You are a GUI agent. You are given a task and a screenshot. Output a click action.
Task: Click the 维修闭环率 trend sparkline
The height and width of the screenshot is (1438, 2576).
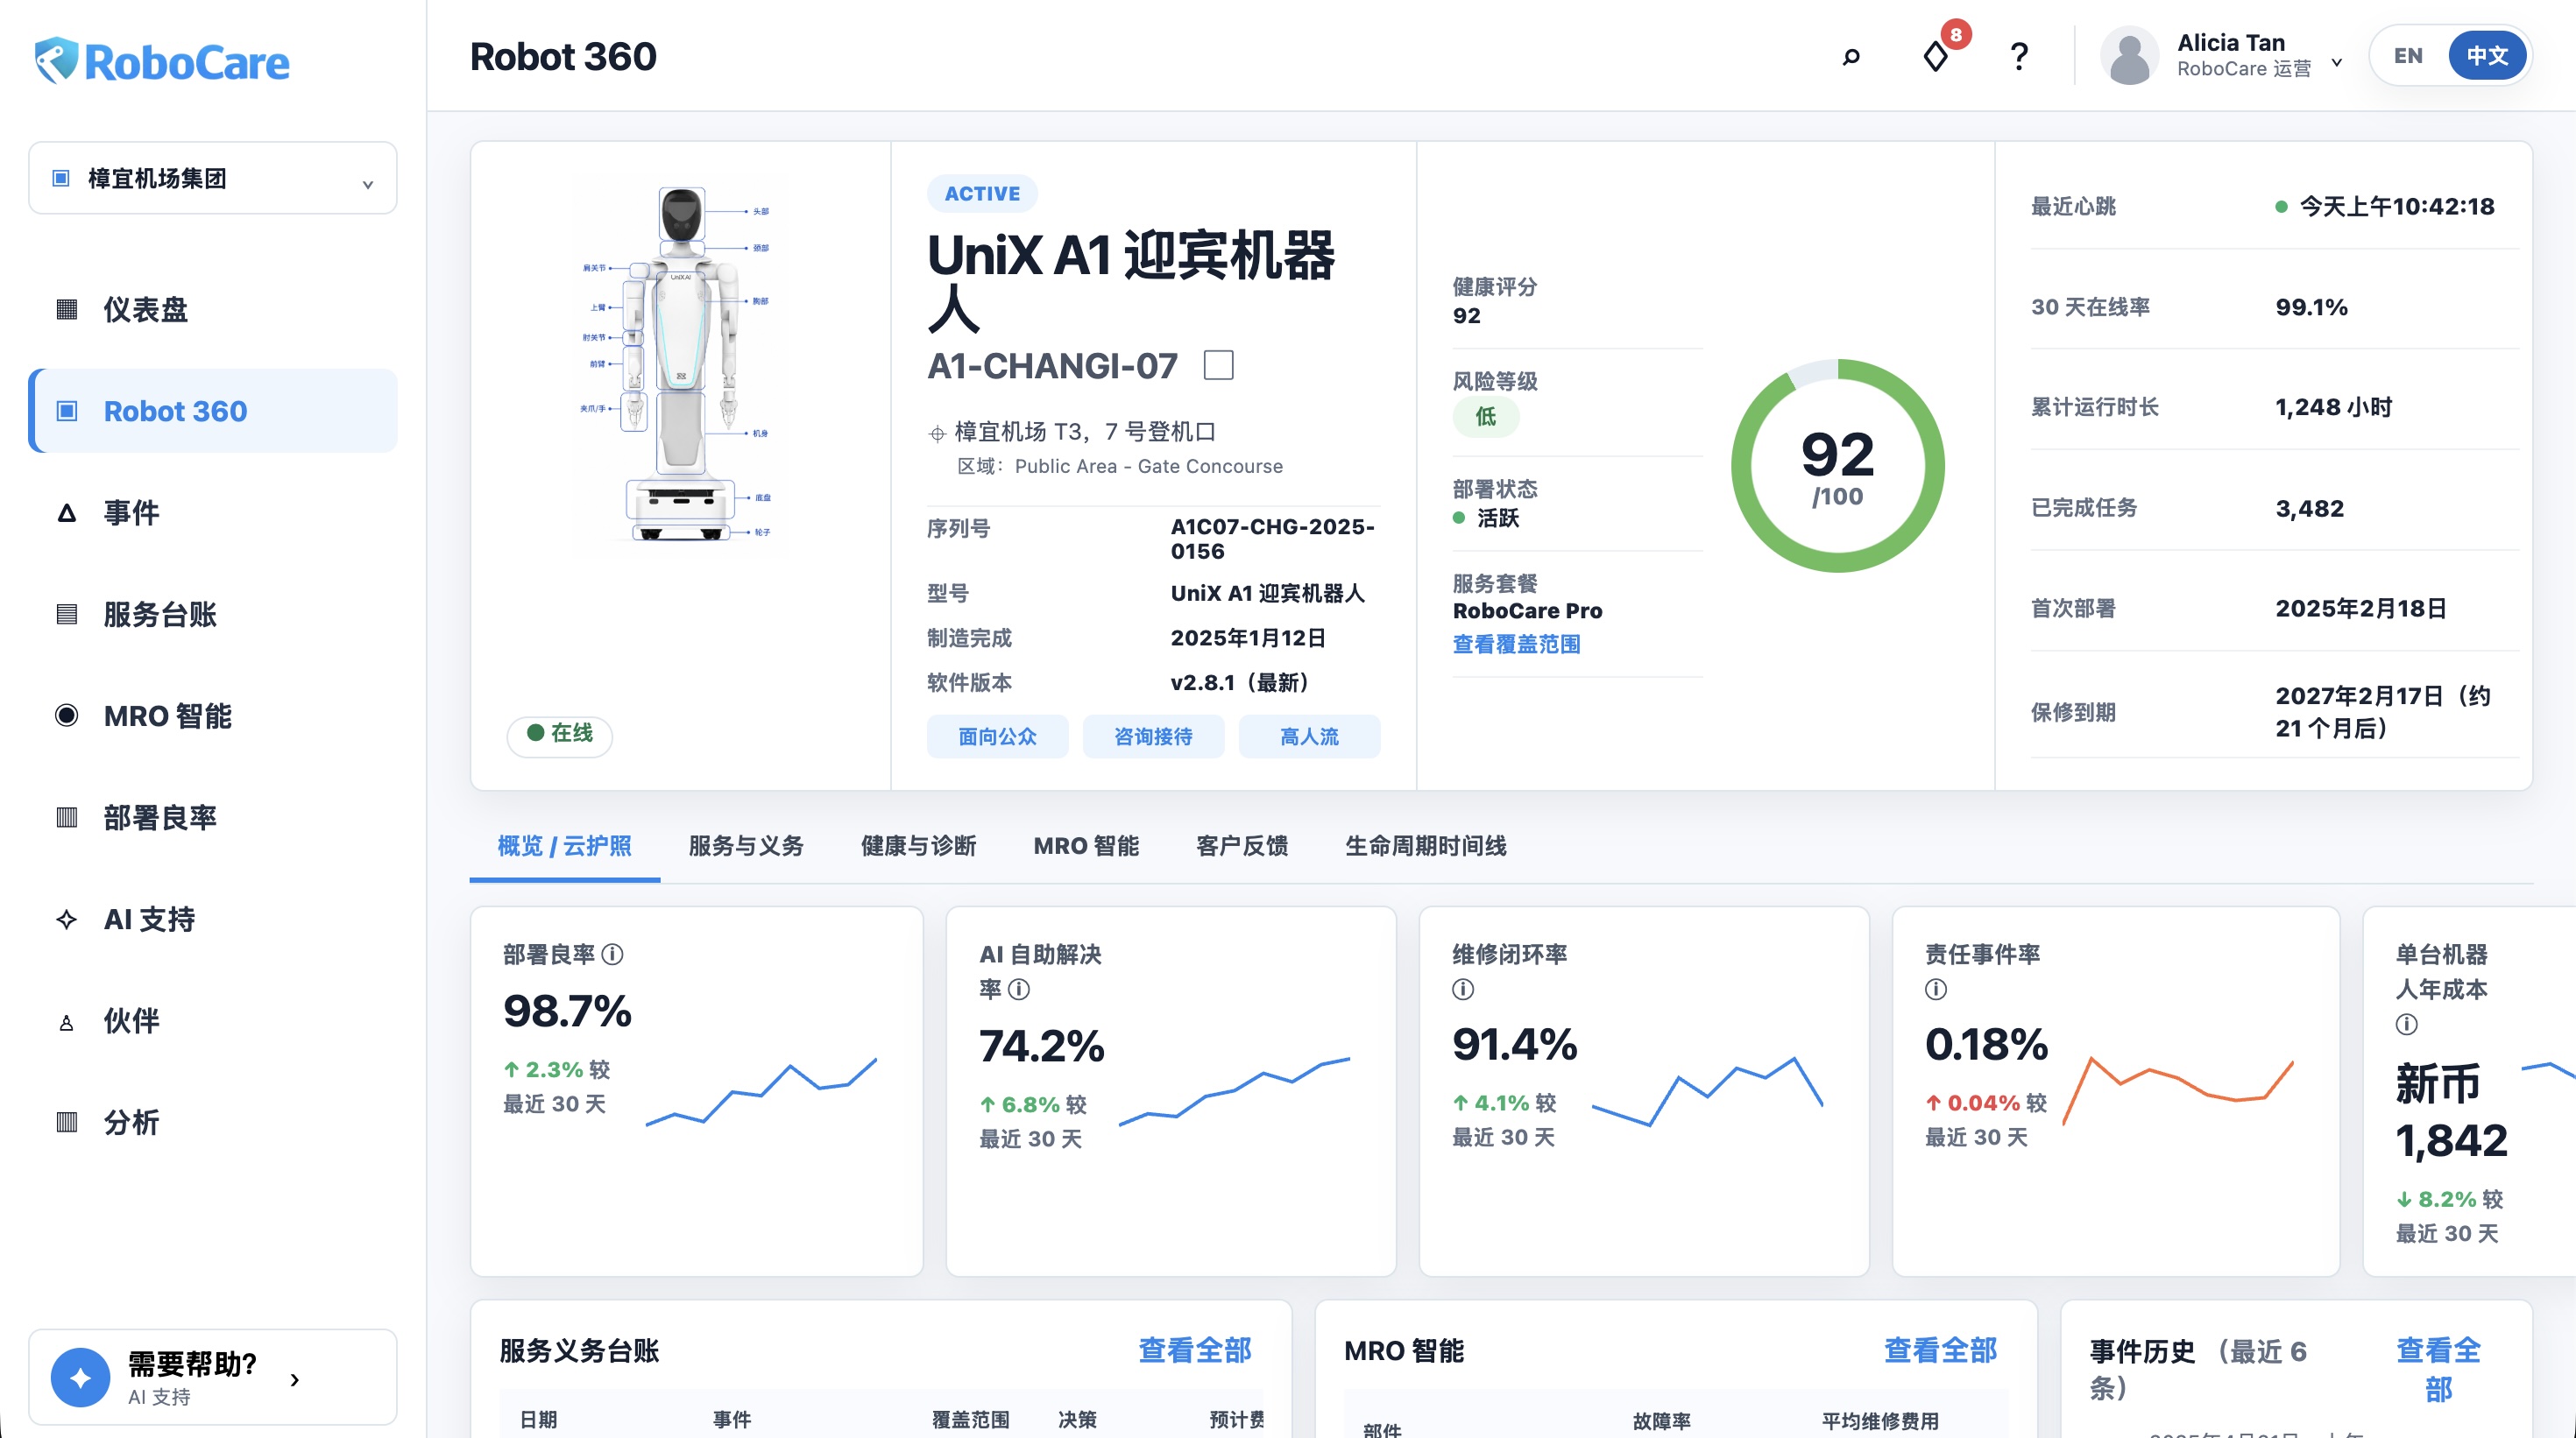(x=1707, y=1090)
